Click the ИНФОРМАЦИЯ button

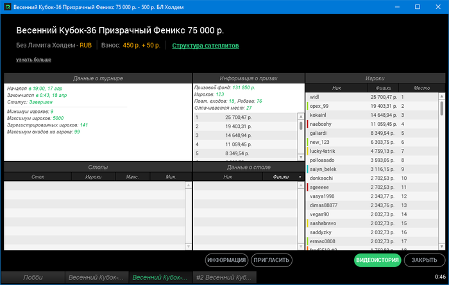(226, 260)
